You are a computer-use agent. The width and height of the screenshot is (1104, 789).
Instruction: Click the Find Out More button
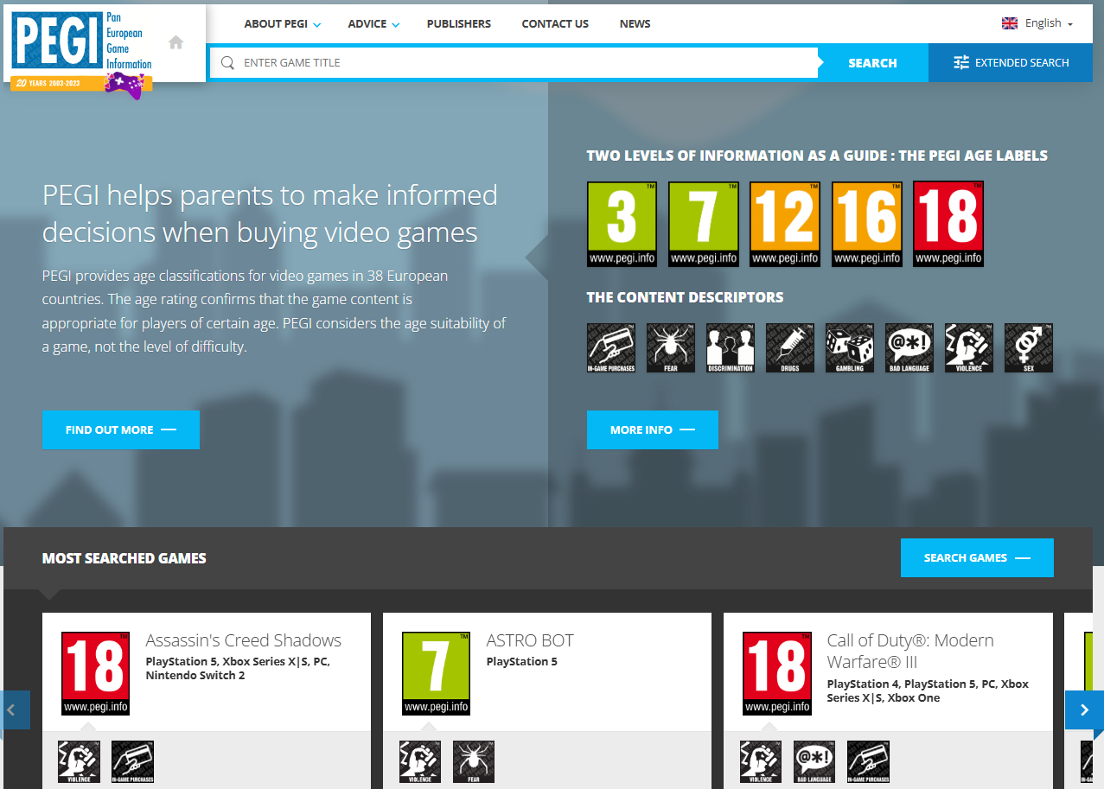tap(121, 429)
